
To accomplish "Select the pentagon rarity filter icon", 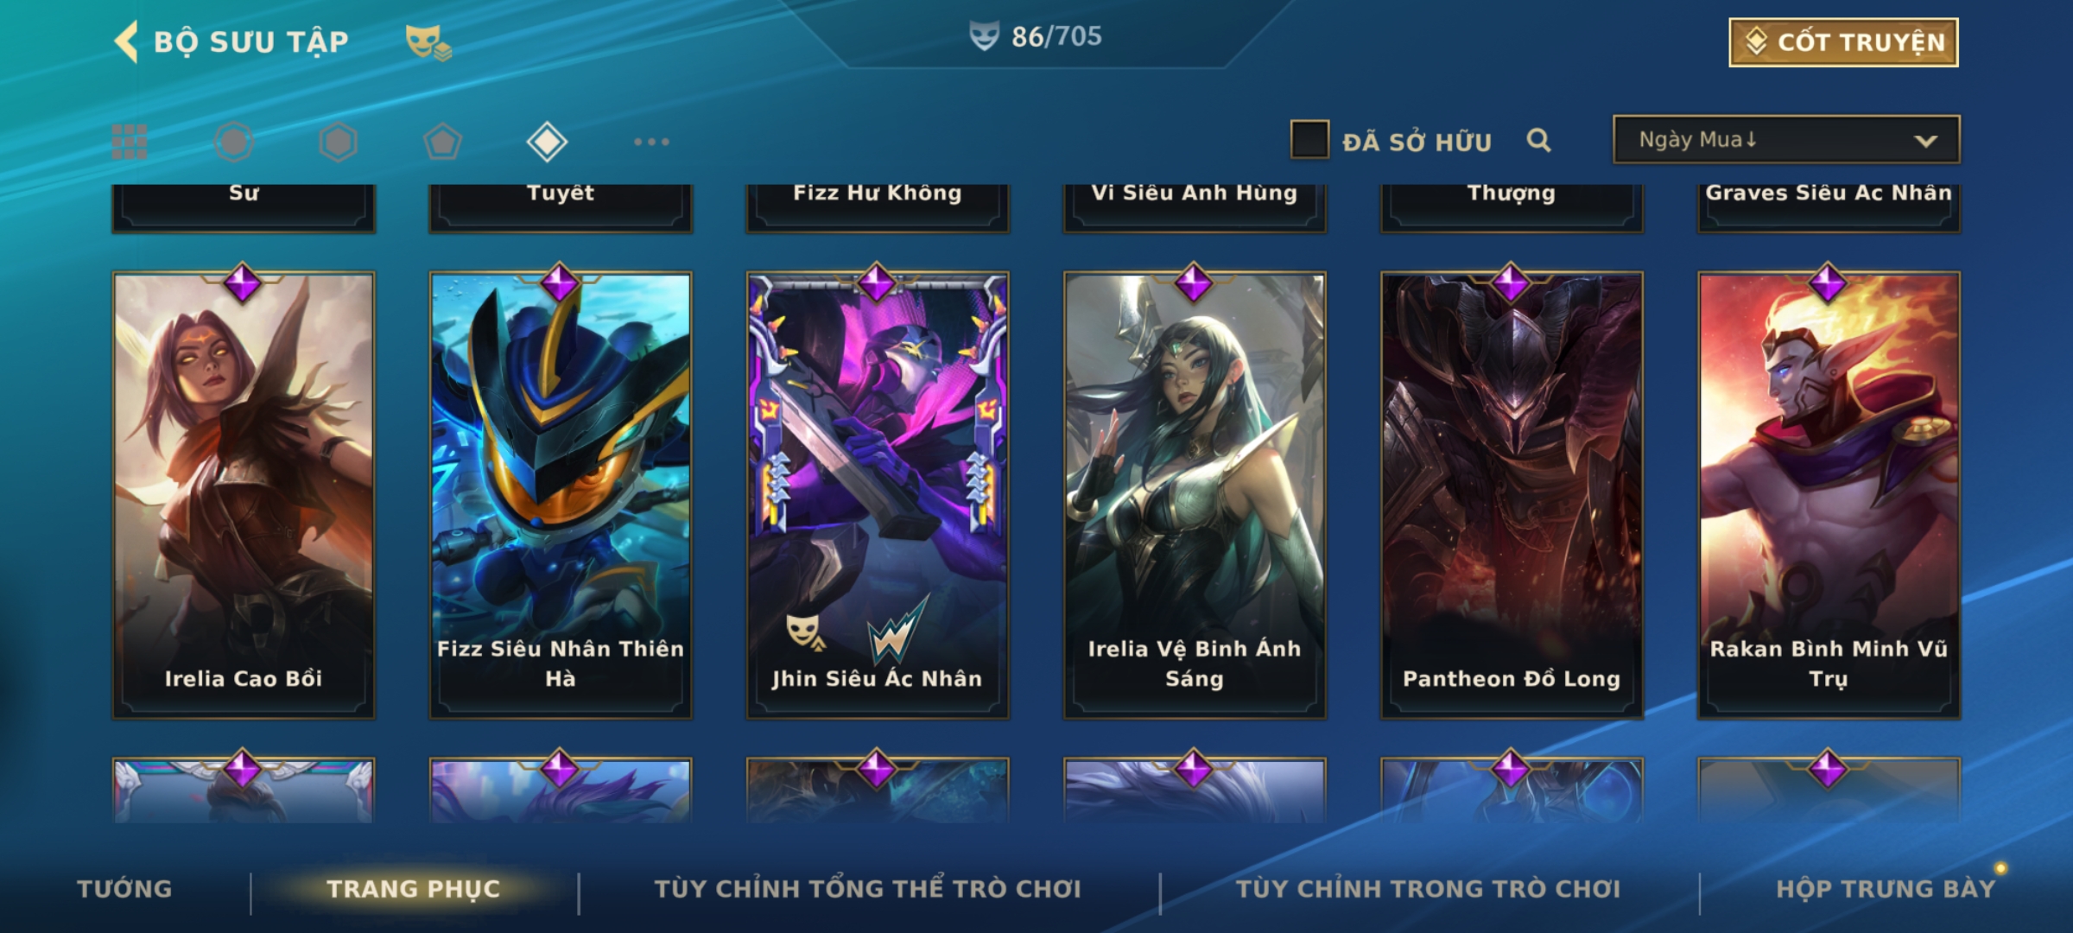I will (442, 142).
